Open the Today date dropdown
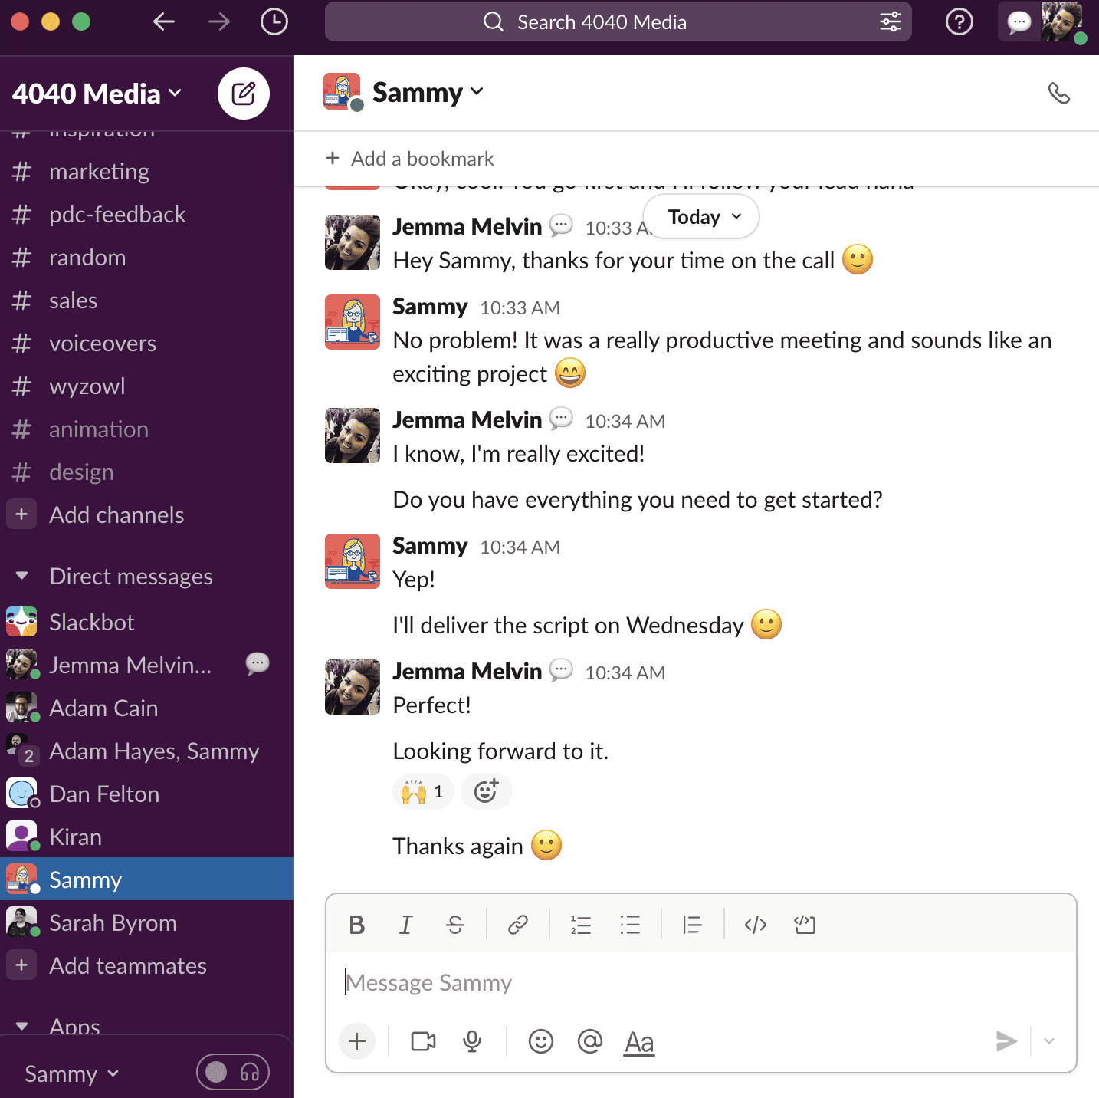 coord(700,216)
